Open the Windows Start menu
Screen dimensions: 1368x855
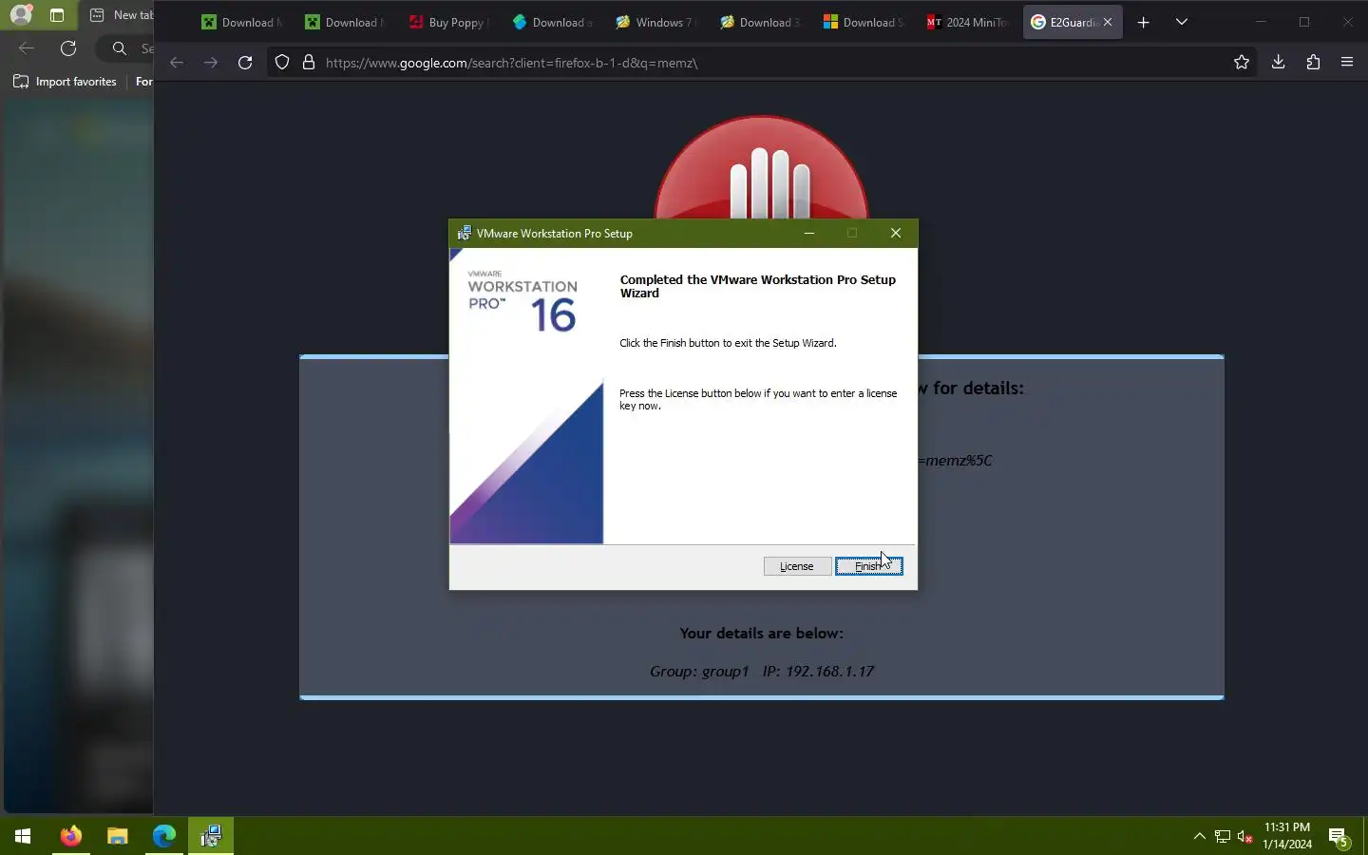(x=23, y=836)
